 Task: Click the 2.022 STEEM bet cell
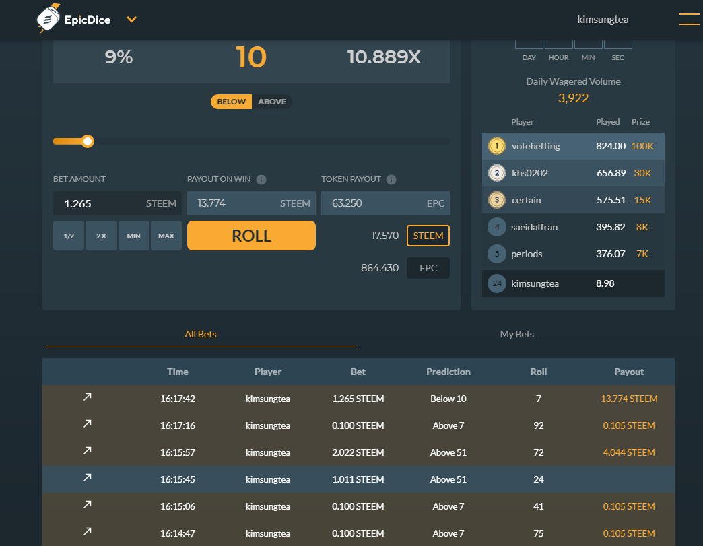coord(358,452)
